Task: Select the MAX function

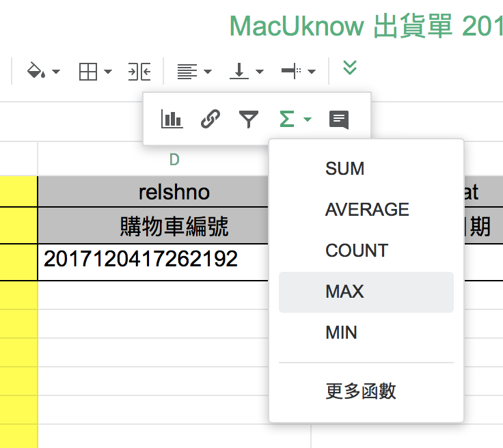Action: tap(345, 292)
